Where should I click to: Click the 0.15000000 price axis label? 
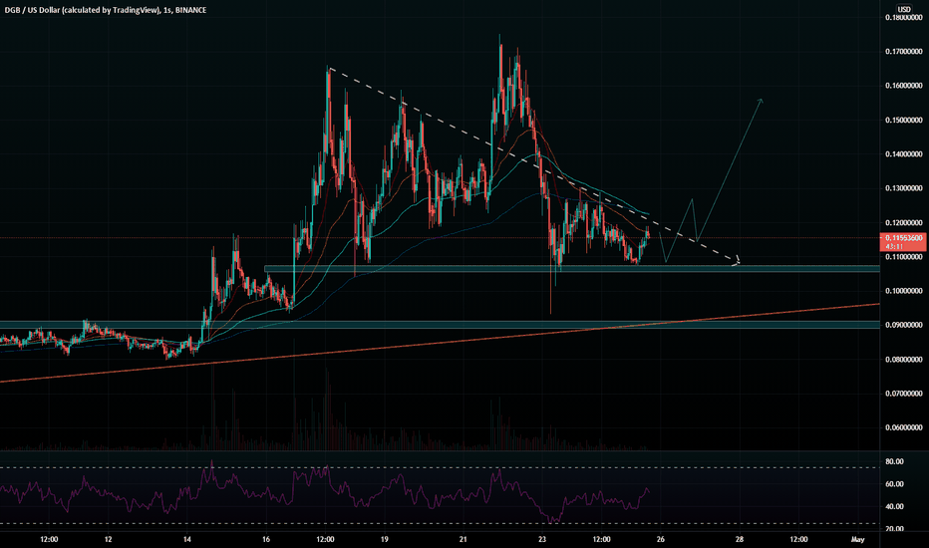point(904,121)
